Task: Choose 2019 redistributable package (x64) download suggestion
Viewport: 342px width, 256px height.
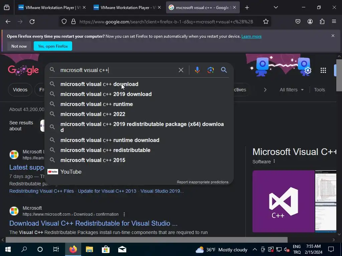Action: (x=139, y=127)
